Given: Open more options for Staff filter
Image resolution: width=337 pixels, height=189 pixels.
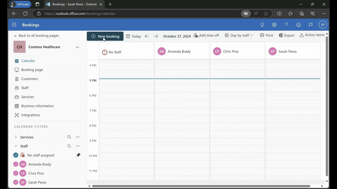Looking at the screenshot, I should pyautogui.click(x=78, y=146).
